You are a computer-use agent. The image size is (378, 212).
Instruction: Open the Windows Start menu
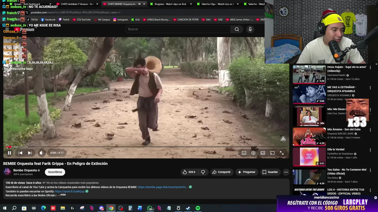point(4,208)
